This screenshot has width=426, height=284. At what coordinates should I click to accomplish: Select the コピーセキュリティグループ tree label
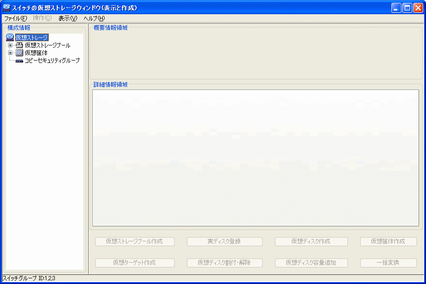52,61
